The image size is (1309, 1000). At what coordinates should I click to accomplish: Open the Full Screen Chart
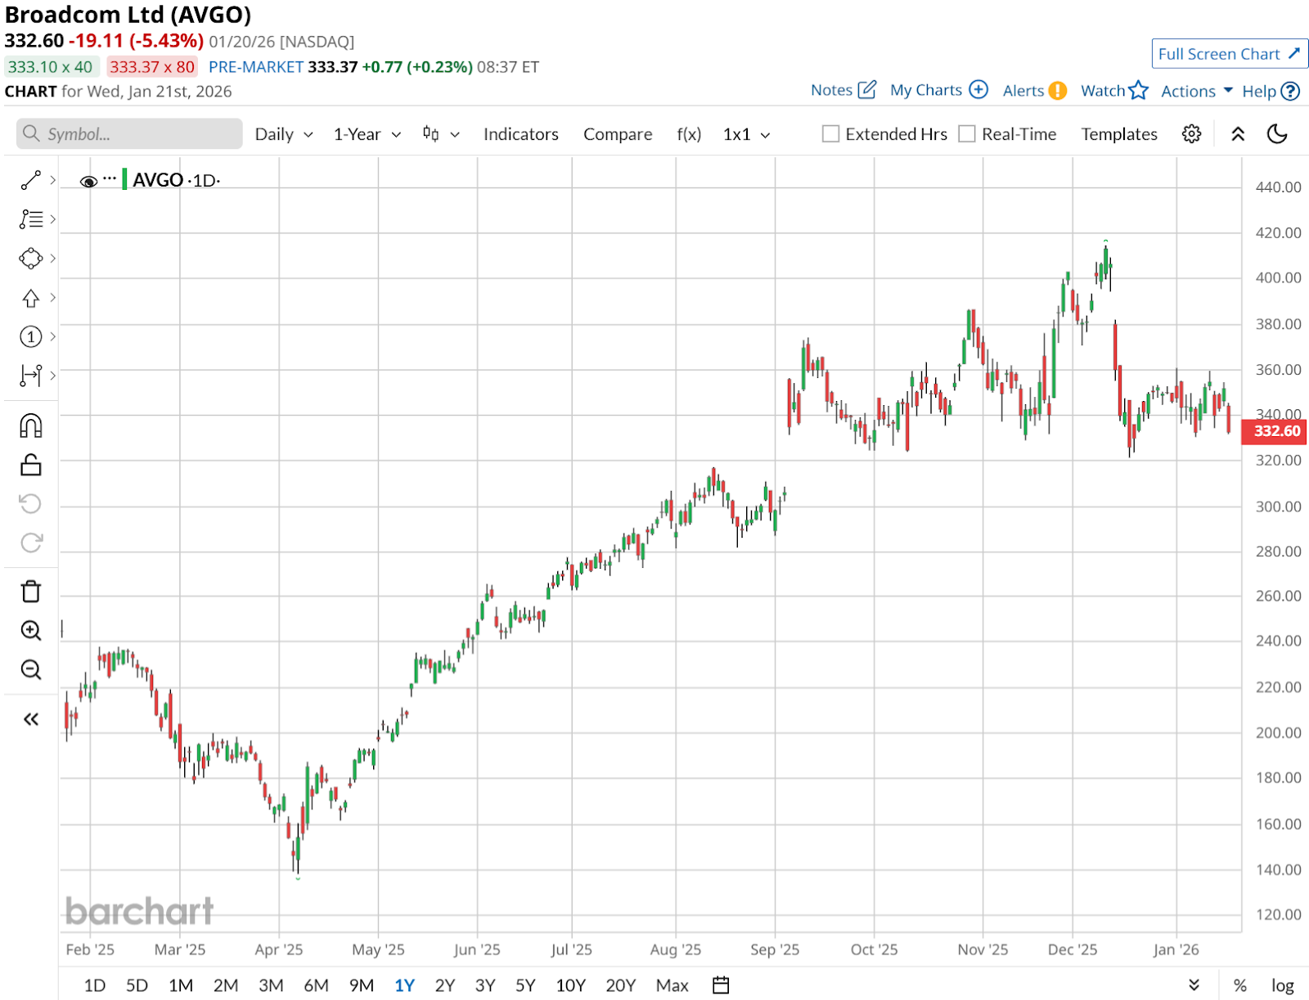click(x=1230, y=54)
